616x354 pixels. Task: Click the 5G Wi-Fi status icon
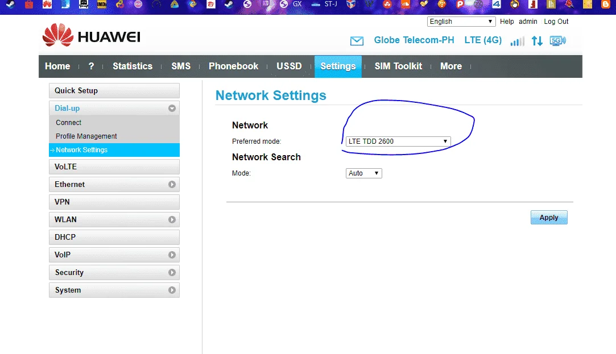click(558, 40)
